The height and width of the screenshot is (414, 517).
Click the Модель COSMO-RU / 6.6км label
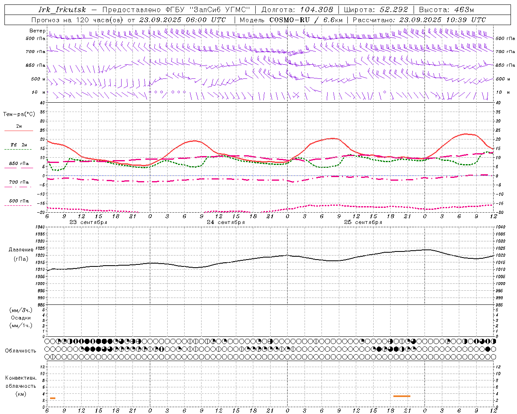click(291, 20)
